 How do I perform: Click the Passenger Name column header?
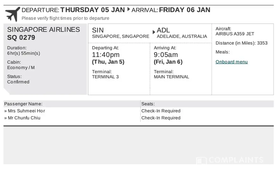[23, 104]
